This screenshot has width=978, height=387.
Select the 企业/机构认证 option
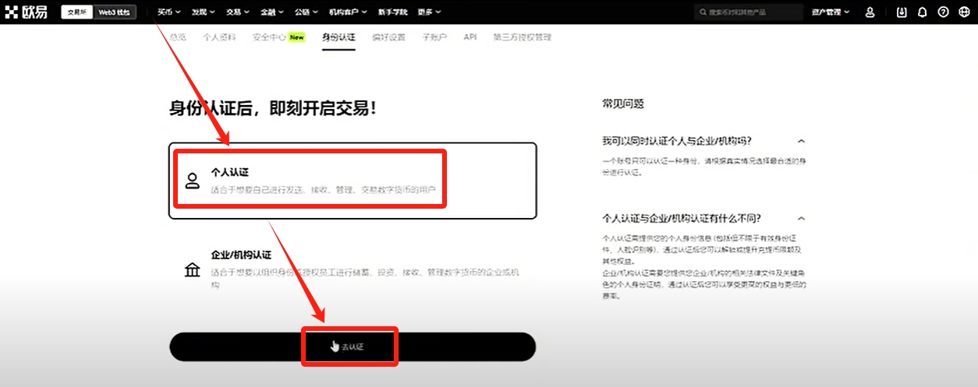tap(353, 269)
